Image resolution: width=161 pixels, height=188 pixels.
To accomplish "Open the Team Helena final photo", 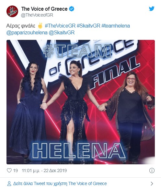I will tap(81, 102).
